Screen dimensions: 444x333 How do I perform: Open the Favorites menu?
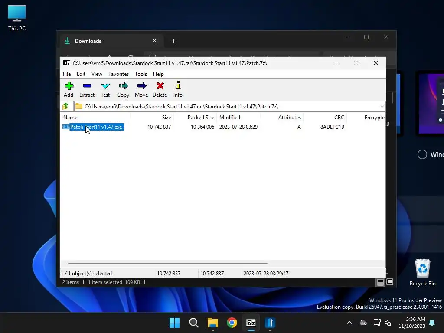118,74
